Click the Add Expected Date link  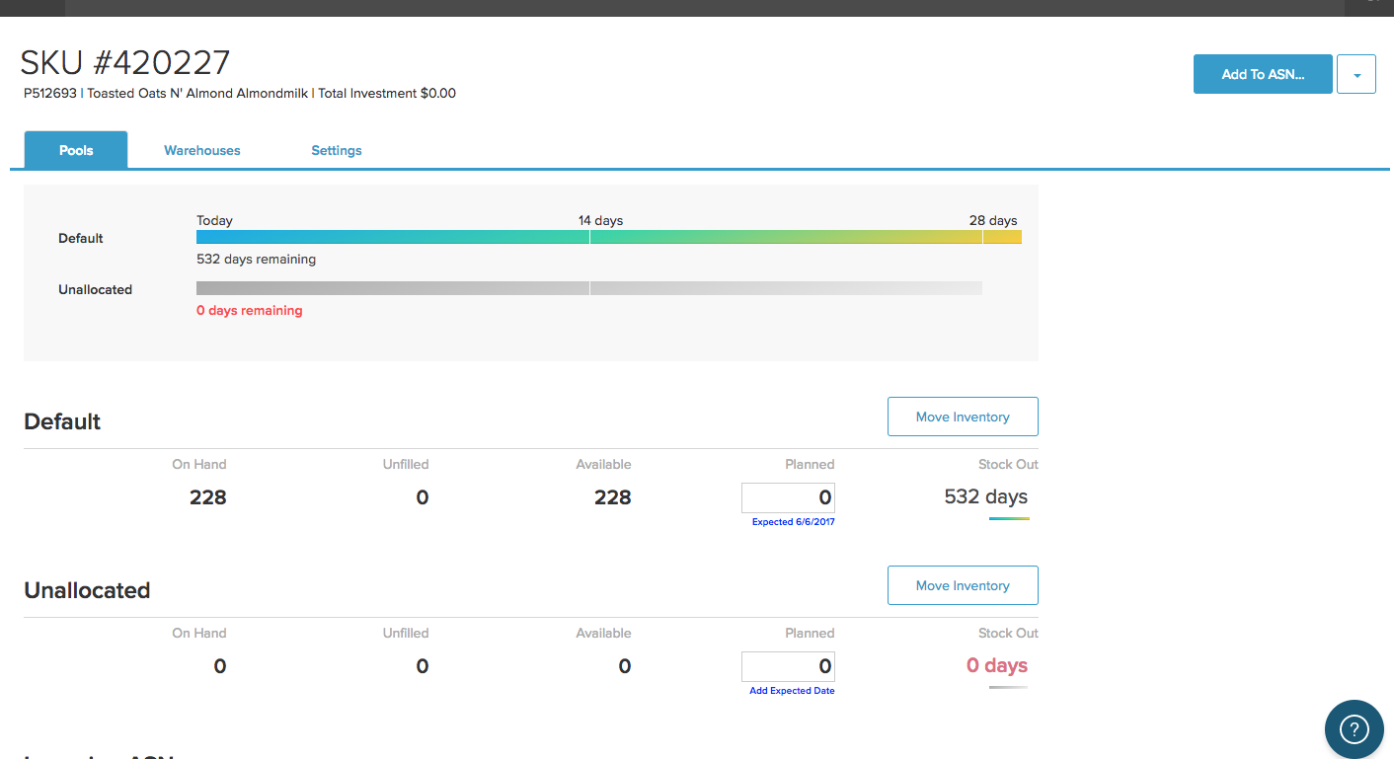[x=792, y=691]
